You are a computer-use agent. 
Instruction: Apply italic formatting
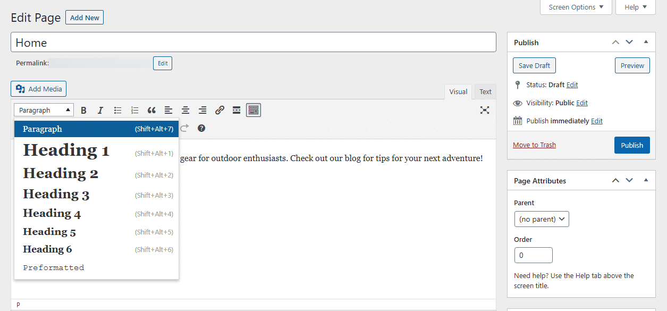100,110
